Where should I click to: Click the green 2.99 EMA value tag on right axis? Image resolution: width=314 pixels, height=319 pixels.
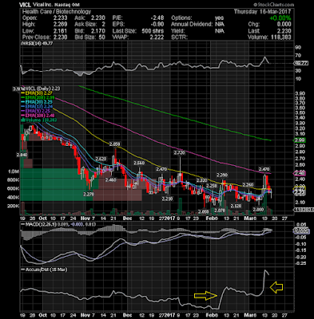click(299, 140)
